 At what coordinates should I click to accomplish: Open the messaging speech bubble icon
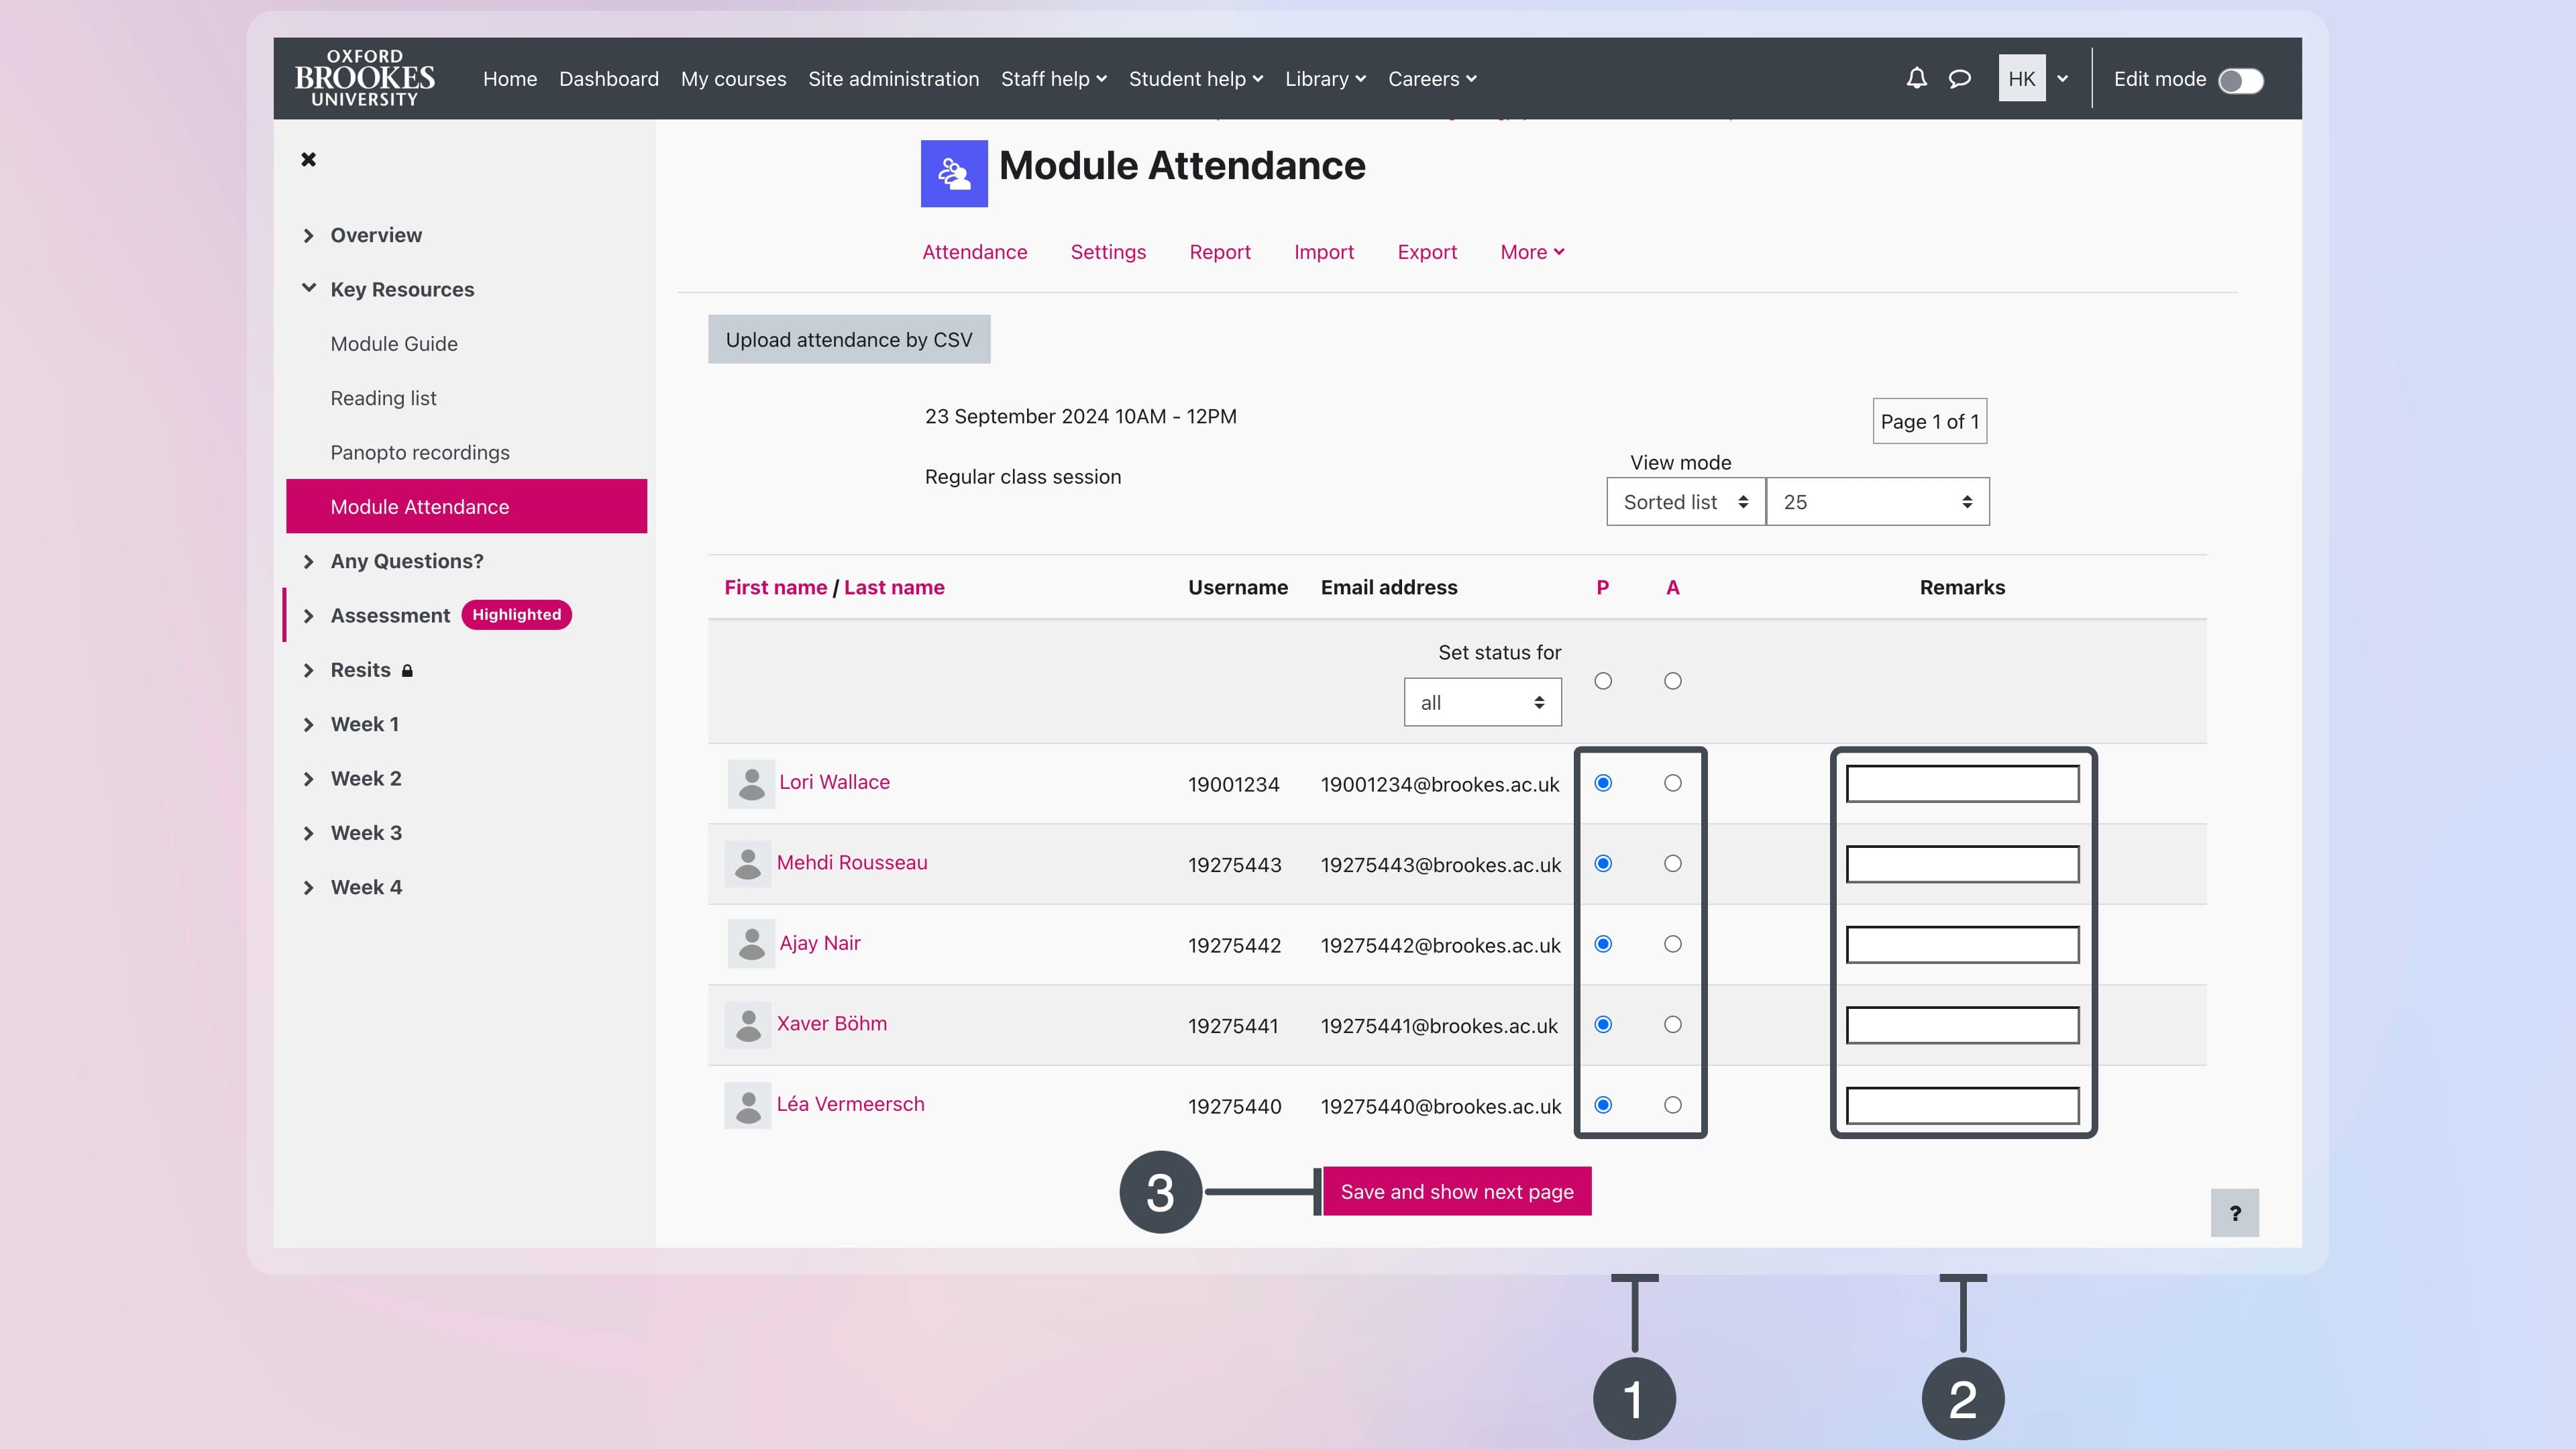coord(1960,78)
